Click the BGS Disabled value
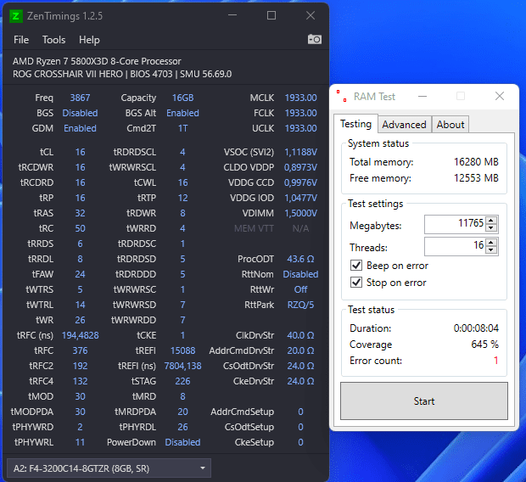The image size is (526, 482). [x=80, y=113]
